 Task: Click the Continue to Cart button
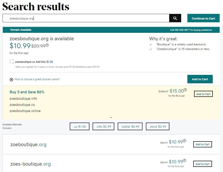pos(203,18)
